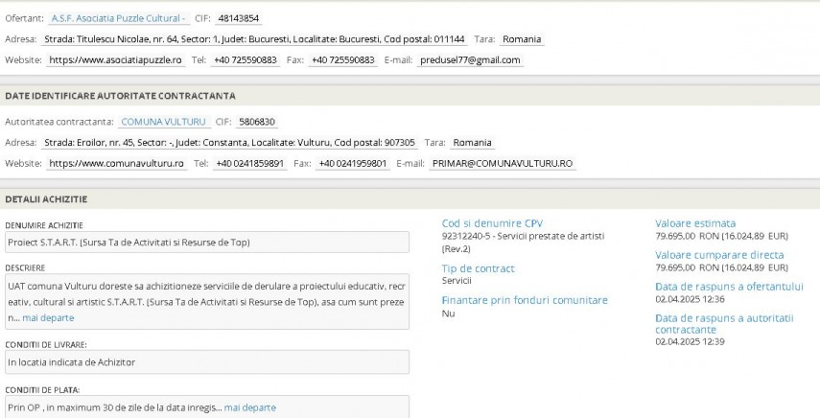Click the 'Finantare prin fonduri comunitare' label
This screenshot has width=820, height=418.
point(525,300)
